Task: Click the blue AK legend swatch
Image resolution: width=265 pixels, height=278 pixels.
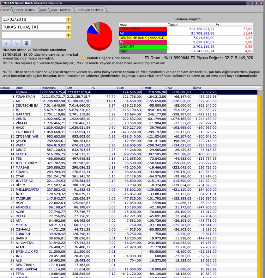Action: tap(143, 33)
